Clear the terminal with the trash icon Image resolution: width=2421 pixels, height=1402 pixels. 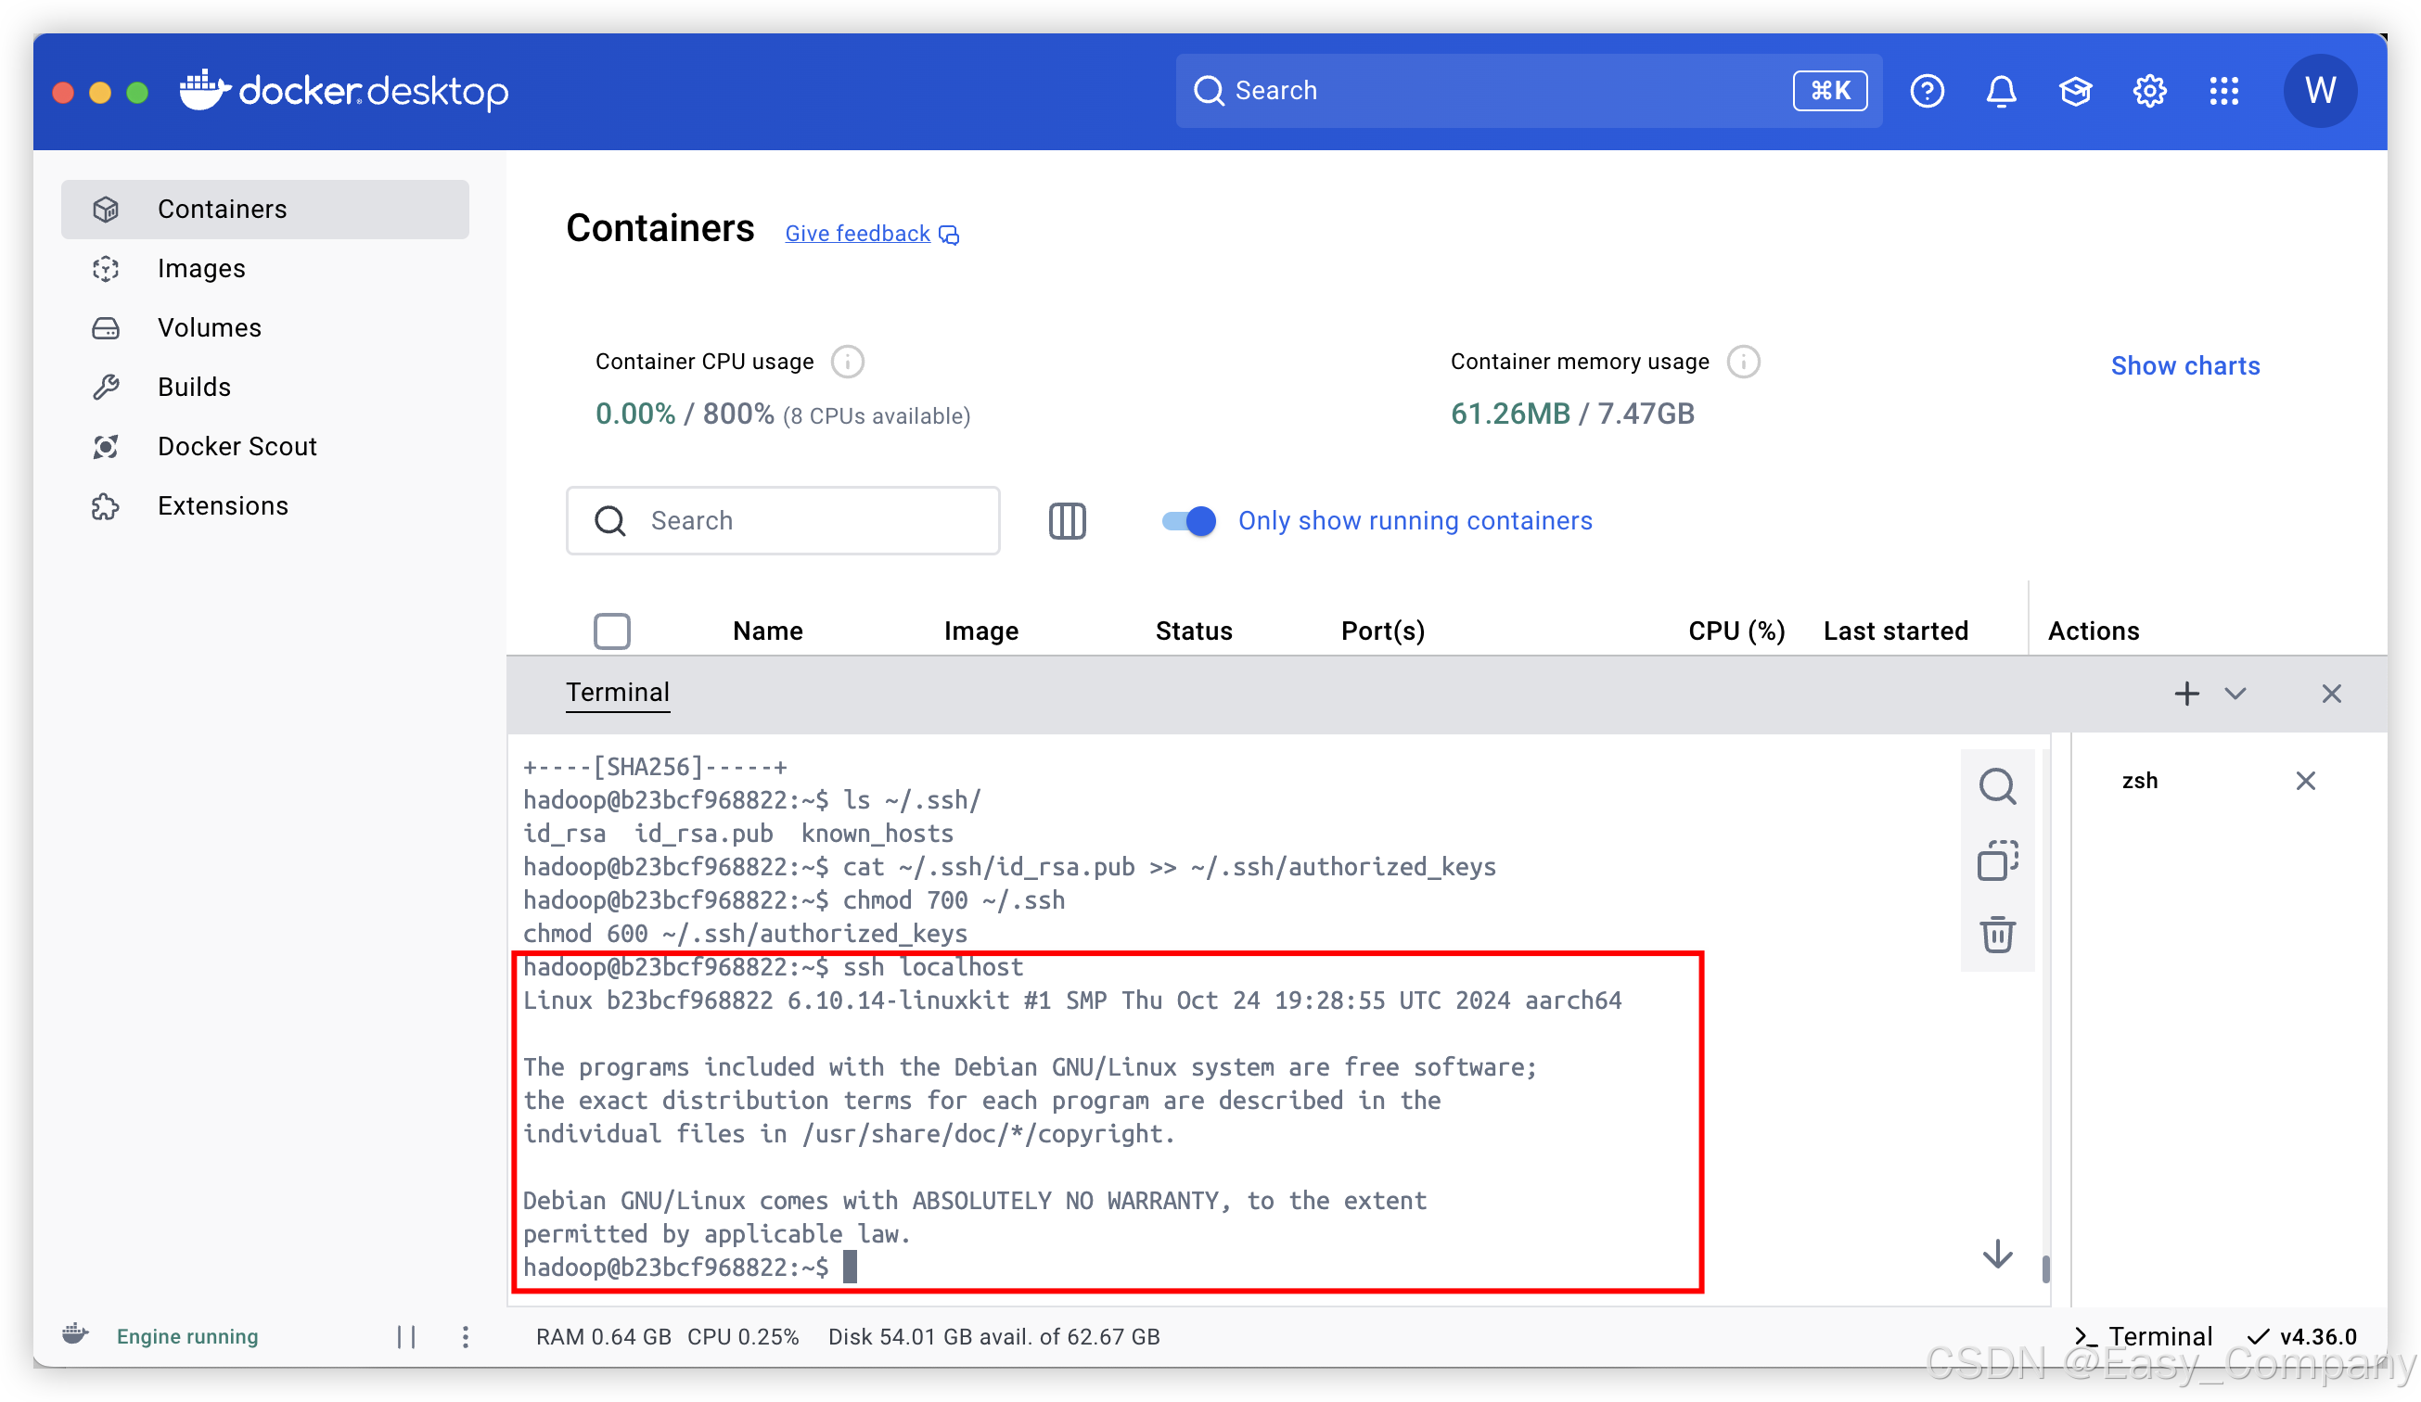coord(1996,935)
